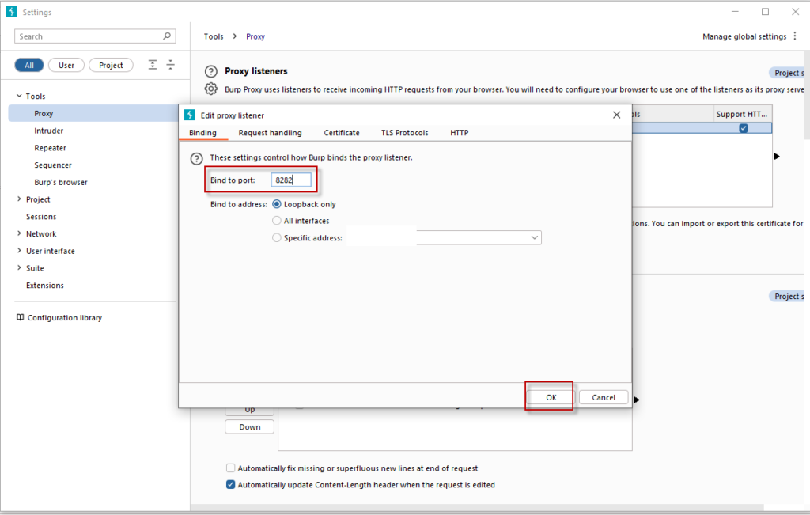Open the Specific address dropdown
The width and height of the screenshot is (810, 515).
[x=535, y=237]
